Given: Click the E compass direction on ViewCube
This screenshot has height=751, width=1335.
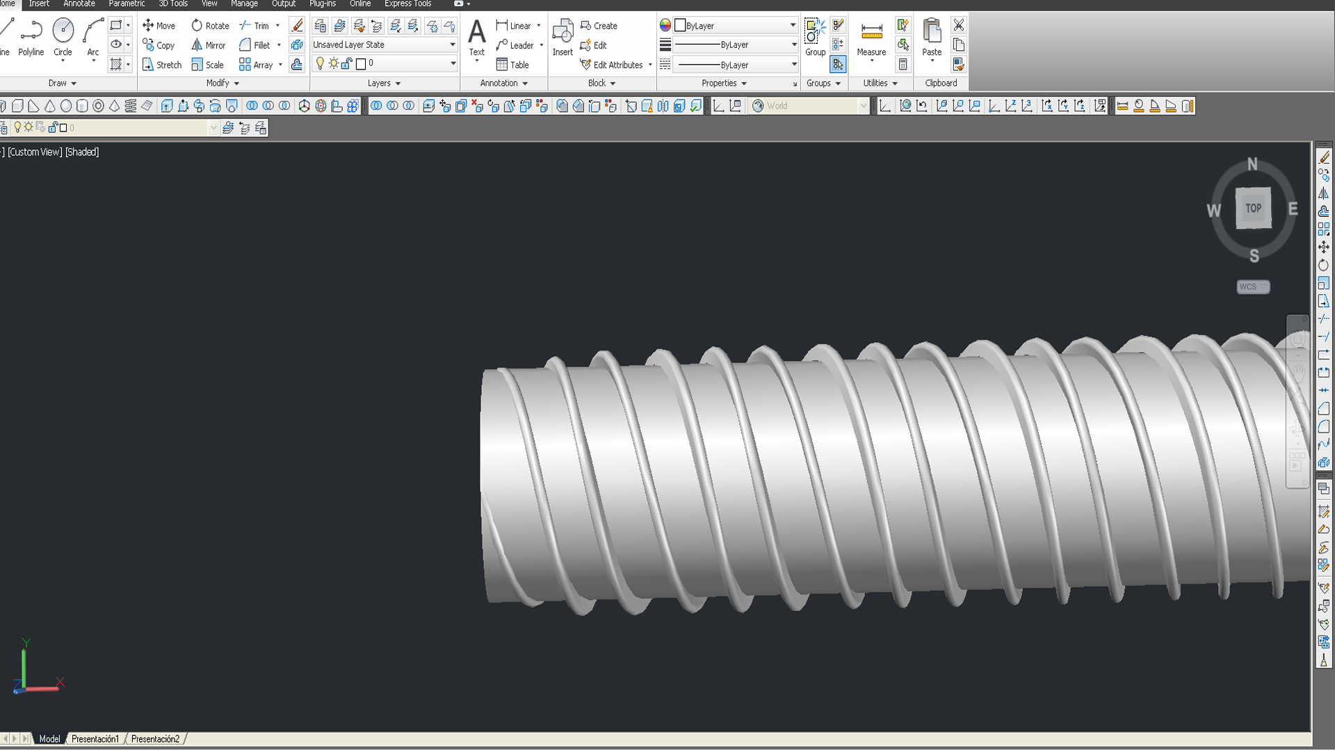Looking at the screenshot, I should point(1293,209).
